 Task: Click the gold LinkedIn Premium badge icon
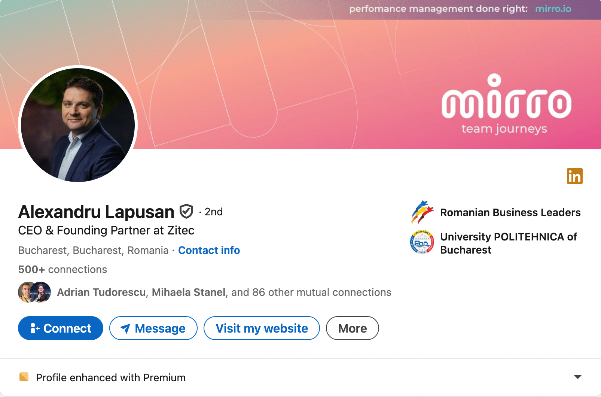[574, 176]
